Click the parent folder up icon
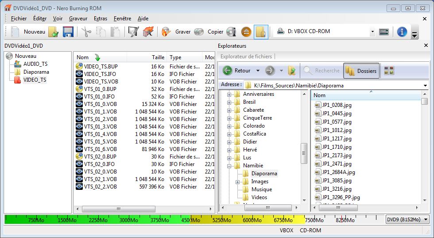 (x=292, y=71)
